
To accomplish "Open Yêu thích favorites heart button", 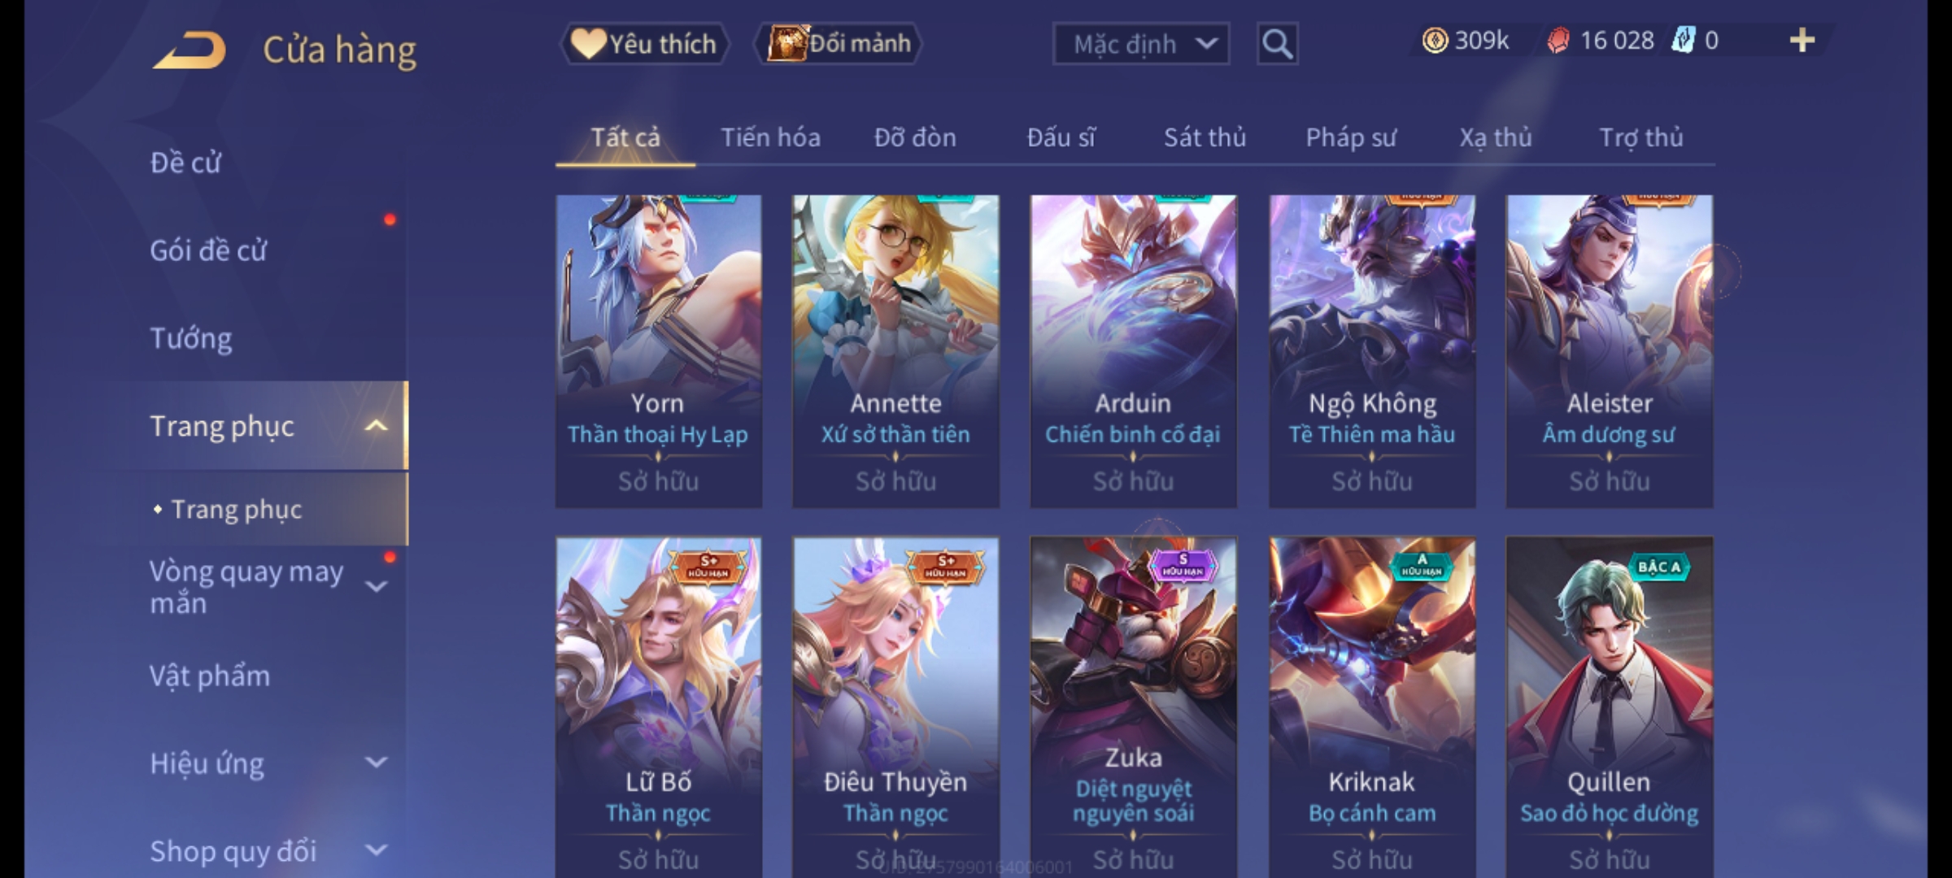I will coord(643,44).
